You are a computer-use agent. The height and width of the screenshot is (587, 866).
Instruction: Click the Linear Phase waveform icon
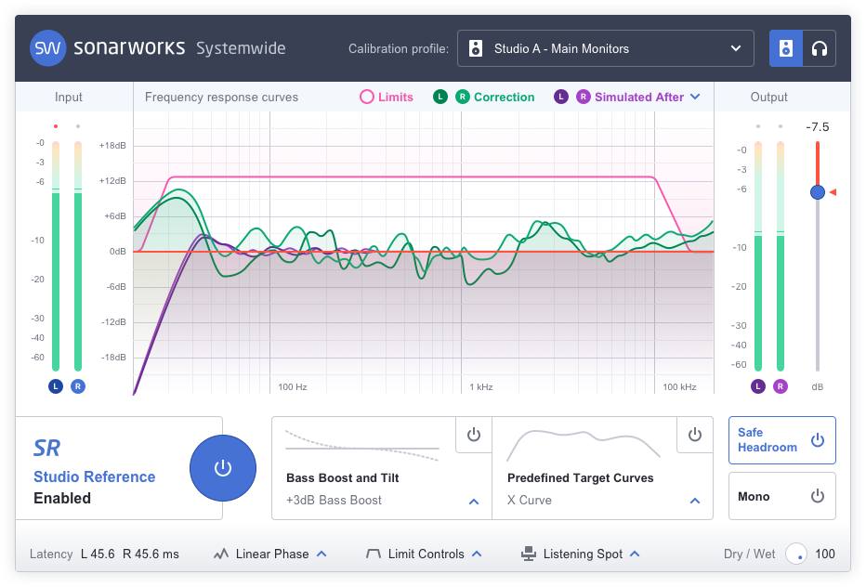point(221,554)
